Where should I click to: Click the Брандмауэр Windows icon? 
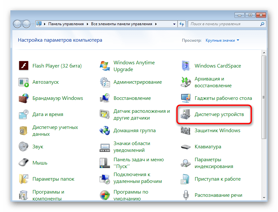(24, 98)
